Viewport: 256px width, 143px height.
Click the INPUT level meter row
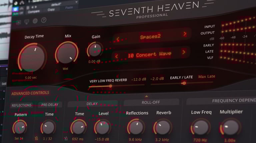click(x=238, y=21)
